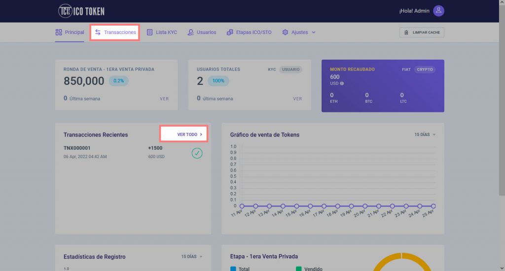Click the 100% users badge
The width and height of the screenshot is (505, 271).
click(x=218, y=81)
